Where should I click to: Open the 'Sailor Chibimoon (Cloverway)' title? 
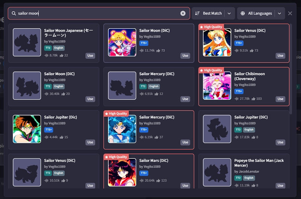[x=249, y=76]
